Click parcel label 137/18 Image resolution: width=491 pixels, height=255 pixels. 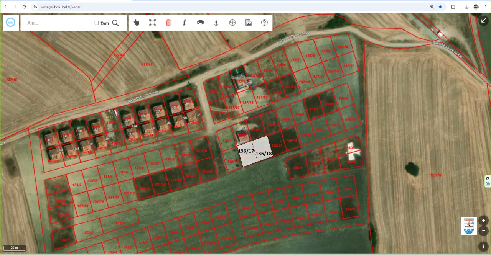(248, 102)
